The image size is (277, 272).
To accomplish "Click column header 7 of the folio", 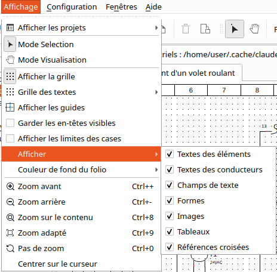I will click(224, 90).
